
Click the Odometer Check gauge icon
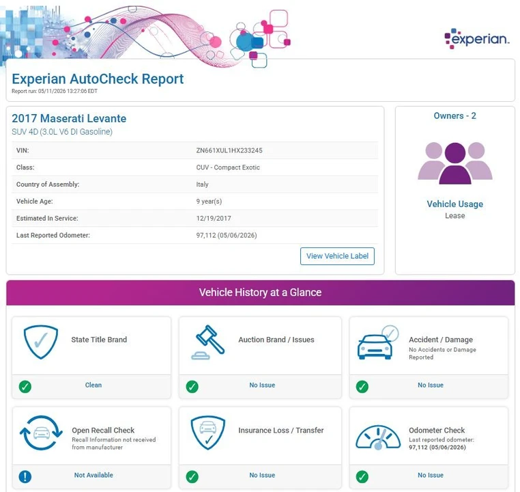point(378,437)
